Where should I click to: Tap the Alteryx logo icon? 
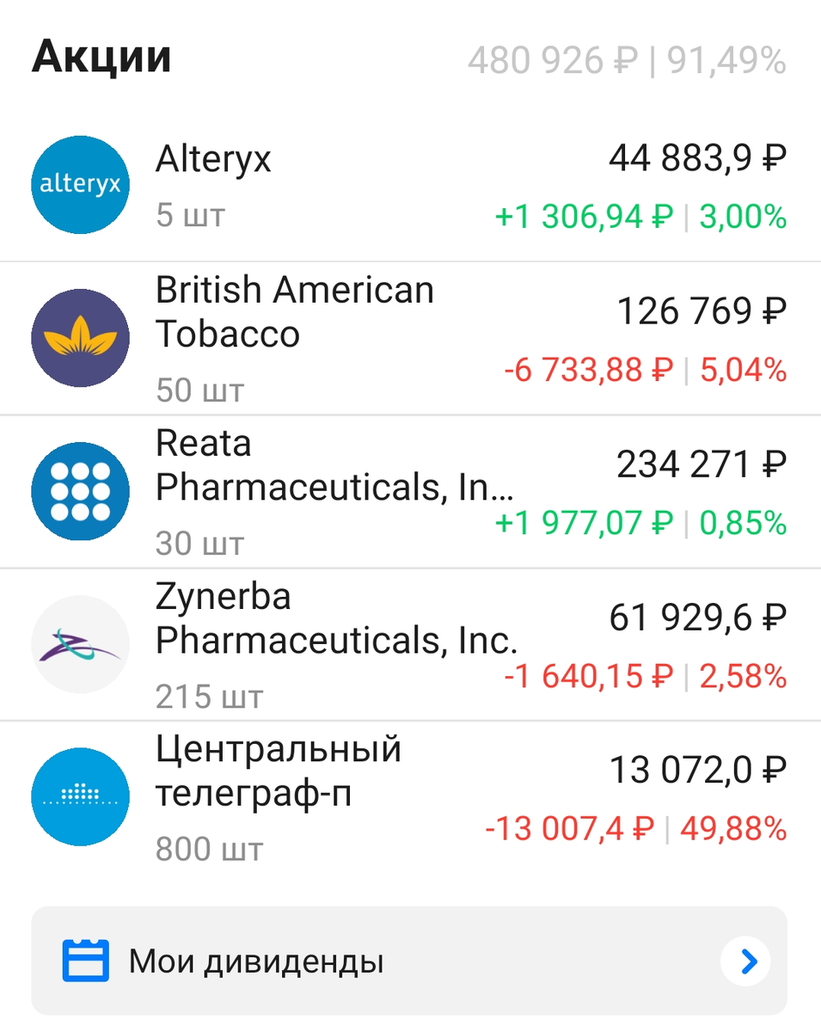click(x=80, y=185)
